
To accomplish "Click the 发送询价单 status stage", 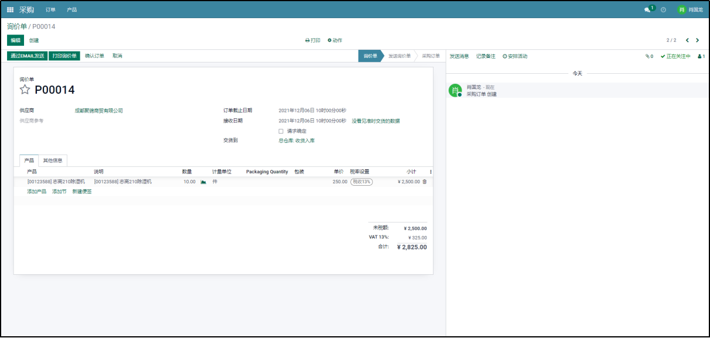I will (x=400, y=56).
